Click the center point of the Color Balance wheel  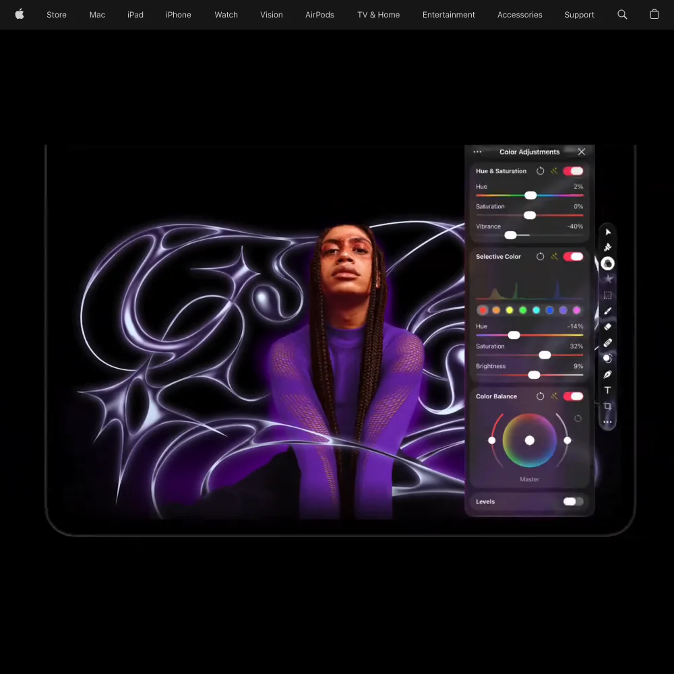(530, 441)
